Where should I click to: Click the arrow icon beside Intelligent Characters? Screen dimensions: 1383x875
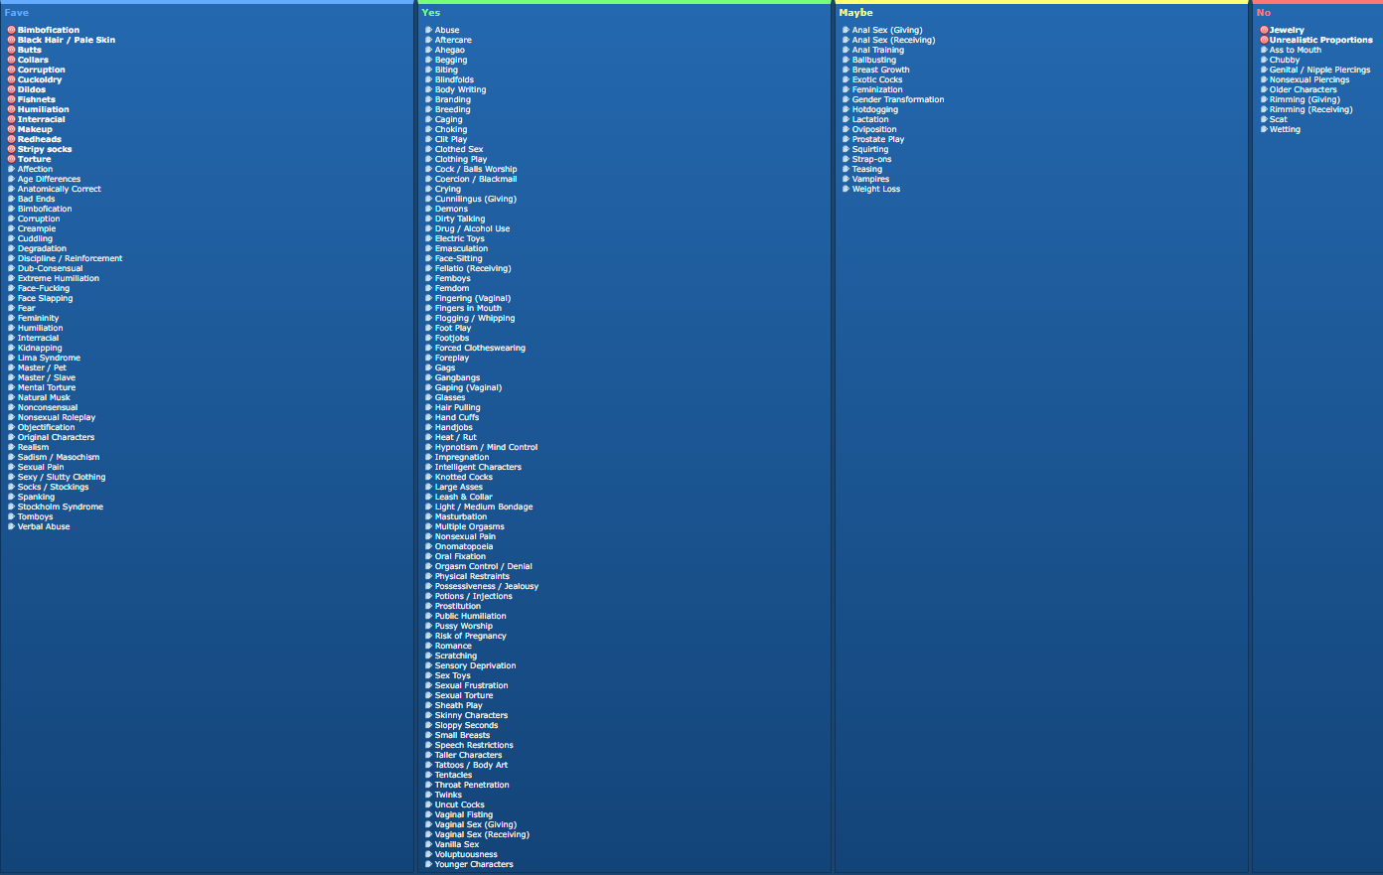point(429,467)
